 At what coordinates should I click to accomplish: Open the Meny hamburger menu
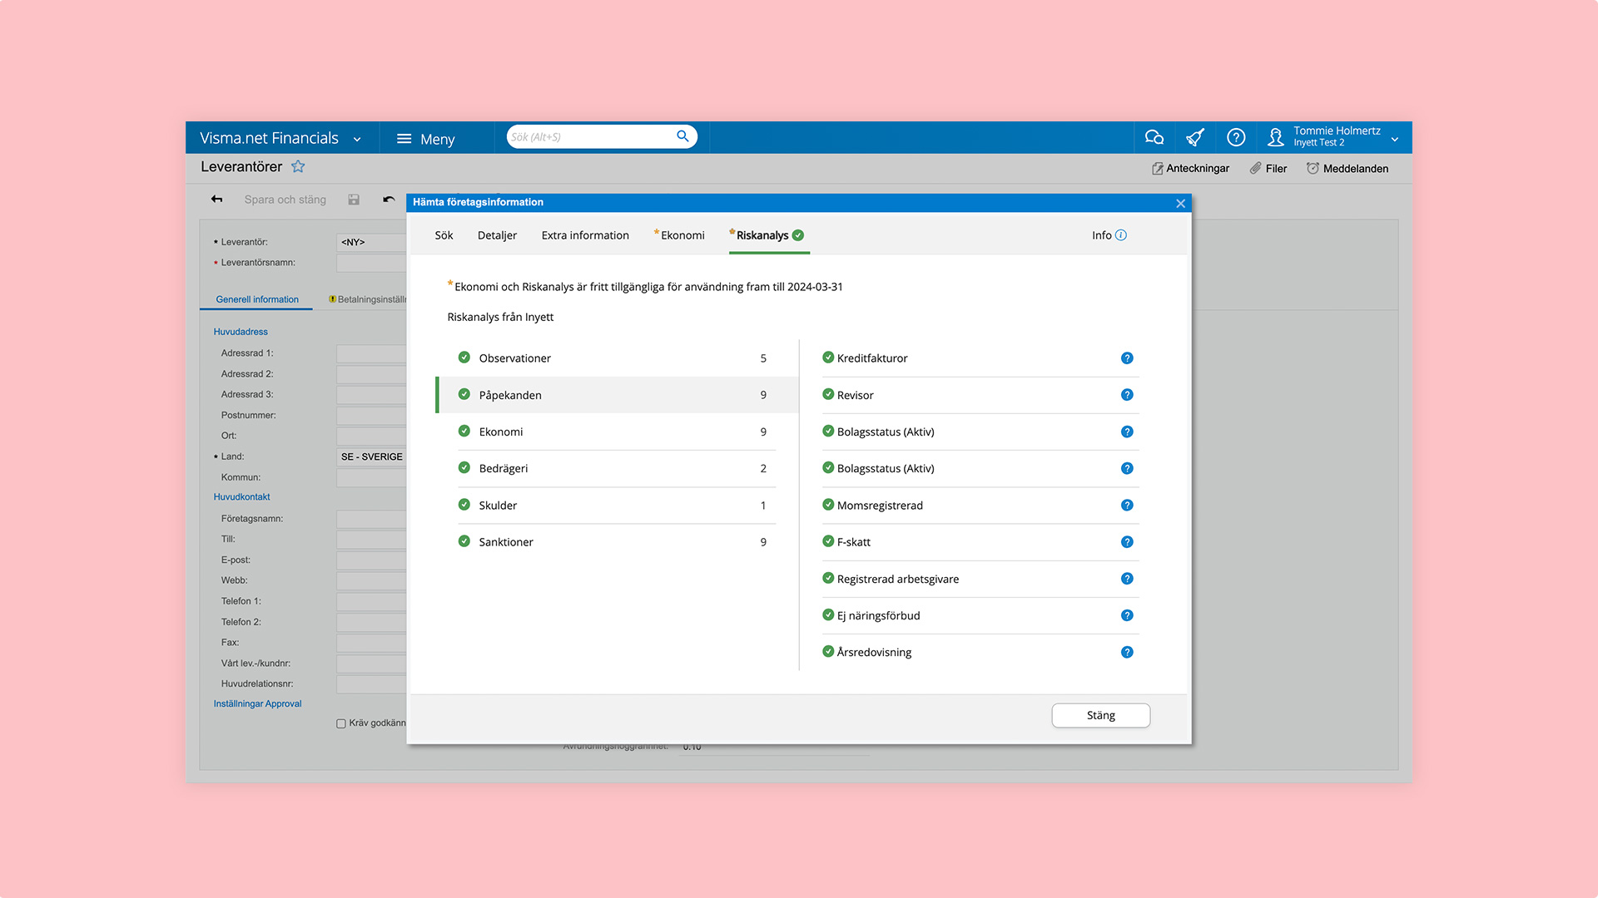click(425, 139)
